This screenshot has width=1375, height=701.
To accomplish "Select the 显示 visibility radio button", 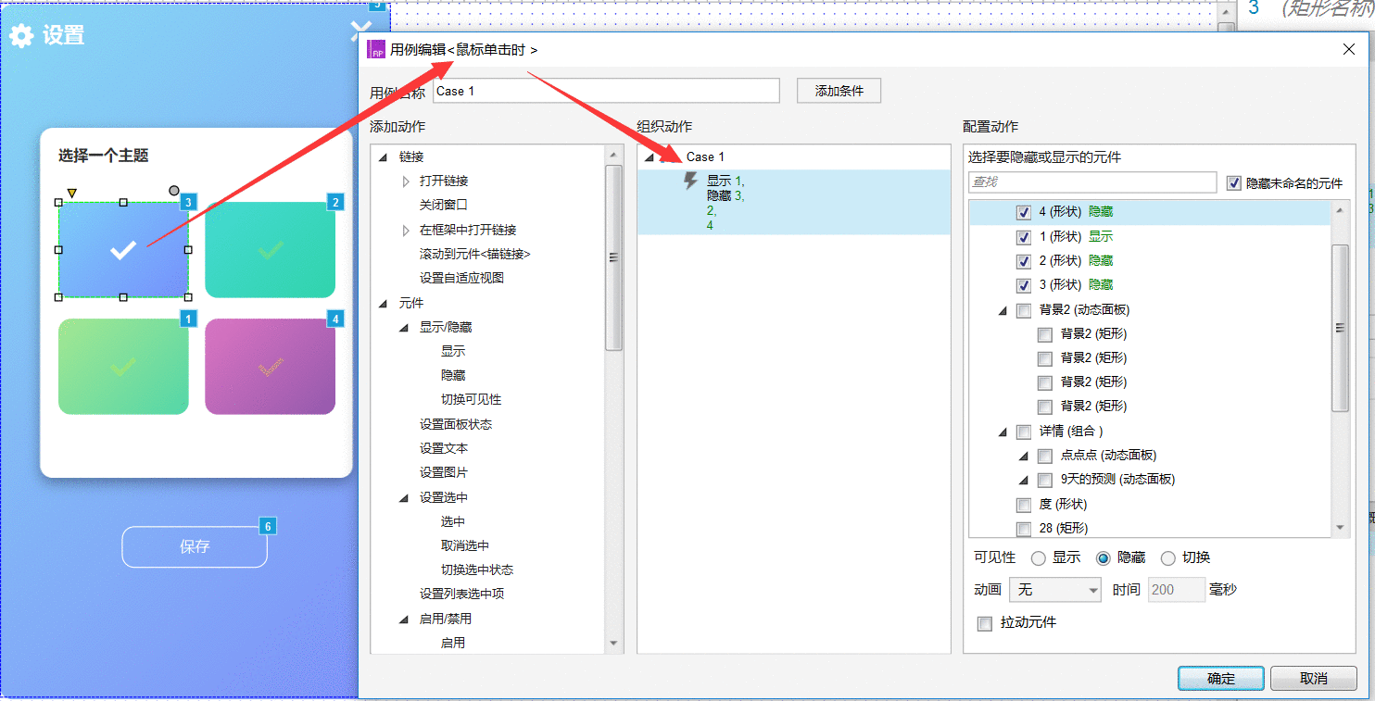I will (1039, 558).
